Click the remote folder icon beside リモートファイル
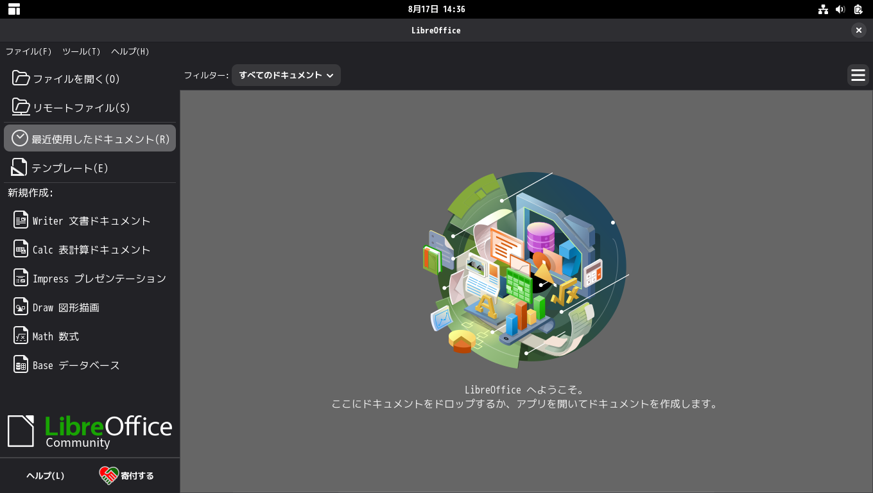Viewport: 873px width, 493px height. (x=21, y=107)
